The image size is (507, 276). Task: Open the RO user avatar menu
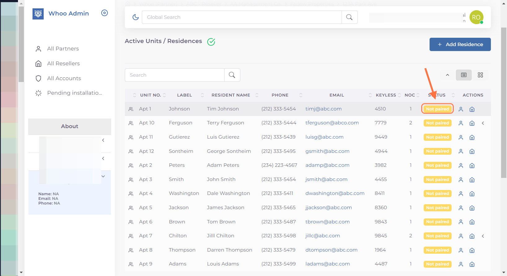click(x=476, y=17)
